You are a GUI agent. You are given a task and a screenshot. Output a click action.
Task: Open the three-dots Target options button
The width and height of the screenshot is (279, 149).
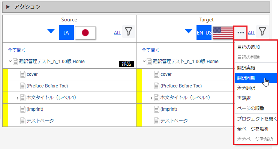241,33
